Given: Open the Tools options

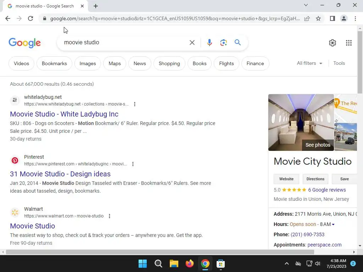Looking at the screenshot, I should tap(339, 63).
